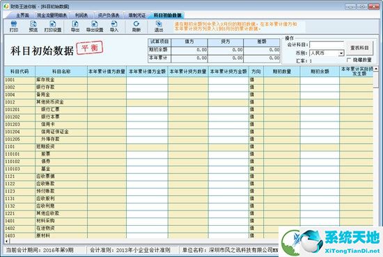Image resolution: width=383 pixels, height=257 pixels.
Task: Select row 101202 银行本票
Action: pyautogui.click(x=189, y=117)
